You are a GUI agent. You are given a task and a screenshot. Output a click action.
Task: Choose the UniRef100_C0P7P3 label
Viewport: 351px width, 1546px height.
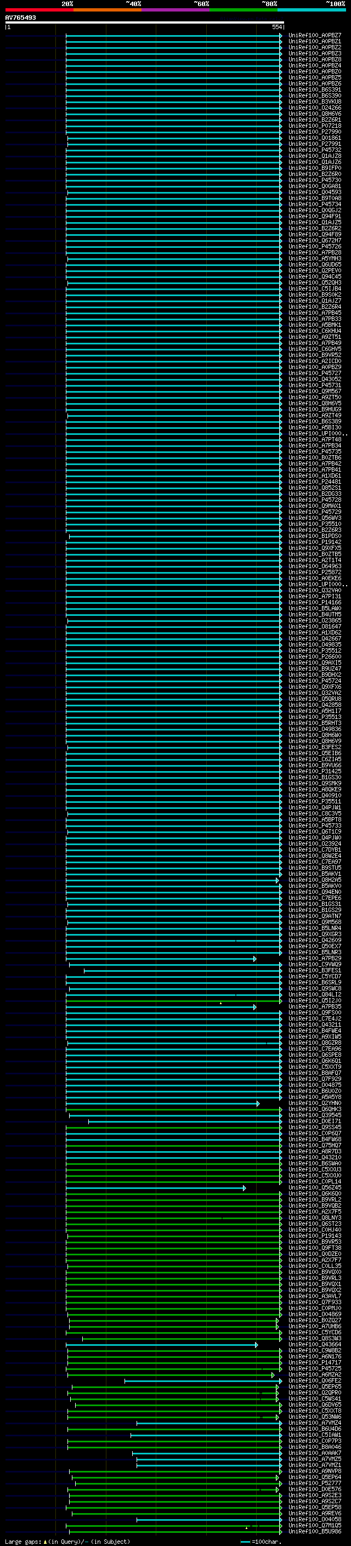pyautogui.click(x=315, y=1440)
